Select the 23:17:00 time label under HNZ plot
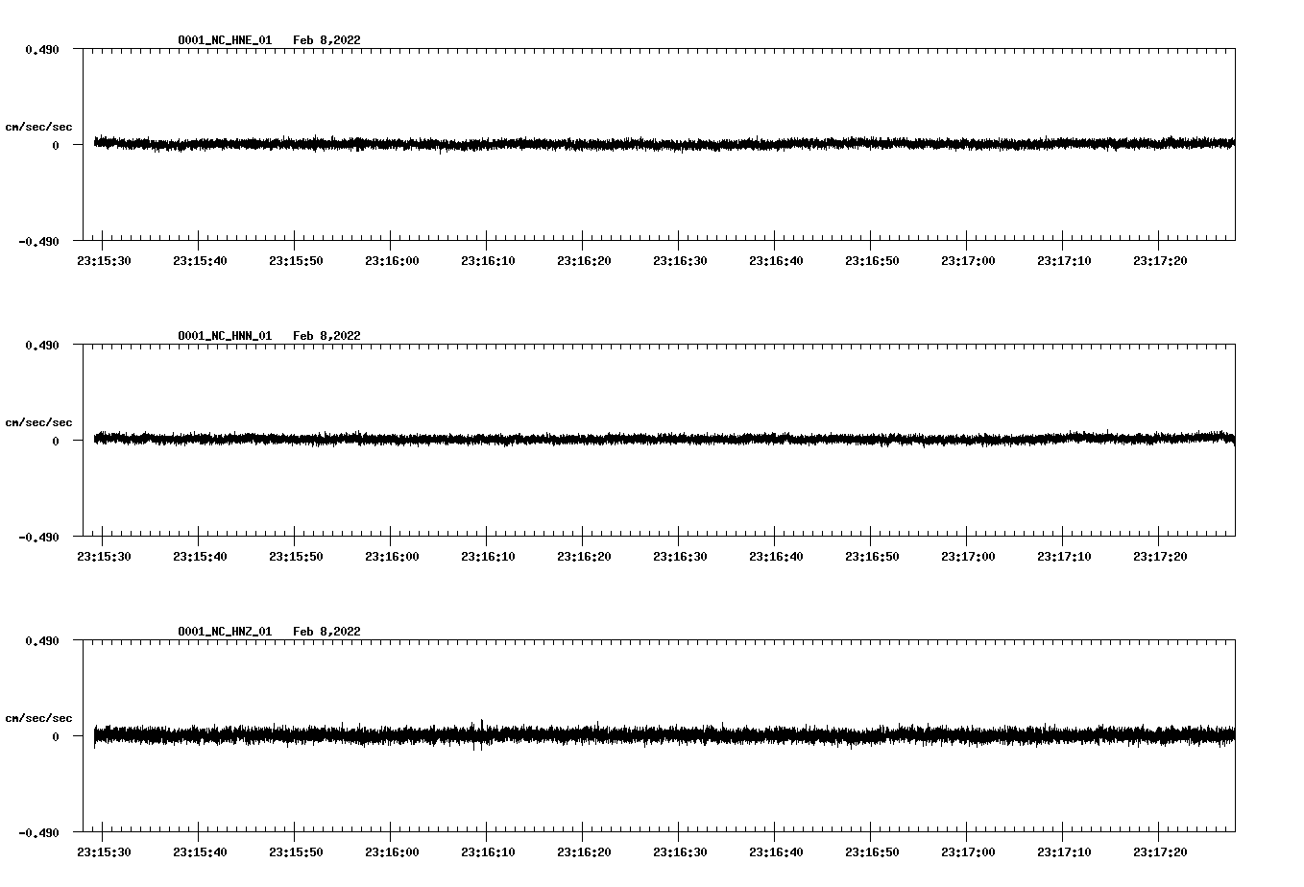Viewport: 1304px width, 887px height. [x=968, y=852]
